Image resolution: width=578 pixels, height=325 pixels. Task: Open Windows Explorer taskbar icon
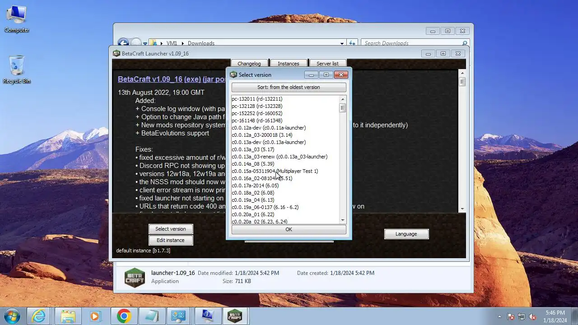(x=68, y=316)
